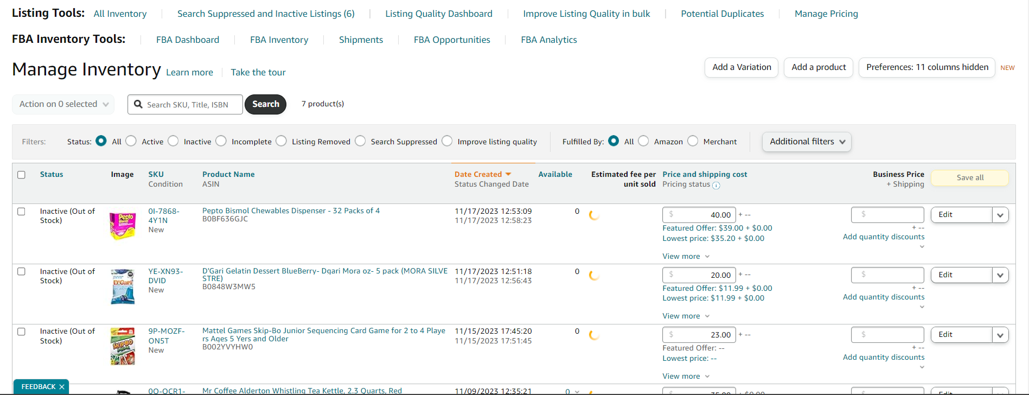1029x395 pixels.
Task: Click the Pepto Bismol Business Price field
Action: [x=887, y=215]
